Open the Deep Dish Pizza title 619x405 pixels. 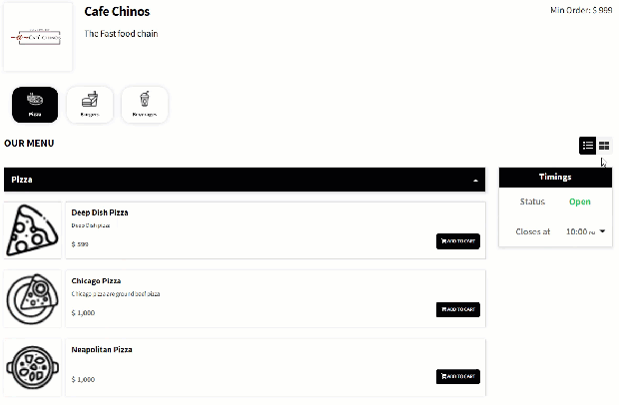[x=100, y=212]
